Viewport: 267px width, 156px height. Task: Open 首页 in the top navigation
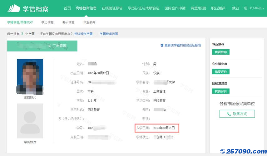coord(67,8)
